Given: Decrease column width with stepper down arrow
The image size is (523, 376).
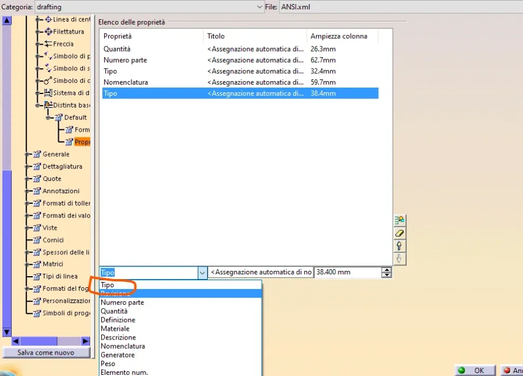Looking at the screenshot, I should pos(387,276).
